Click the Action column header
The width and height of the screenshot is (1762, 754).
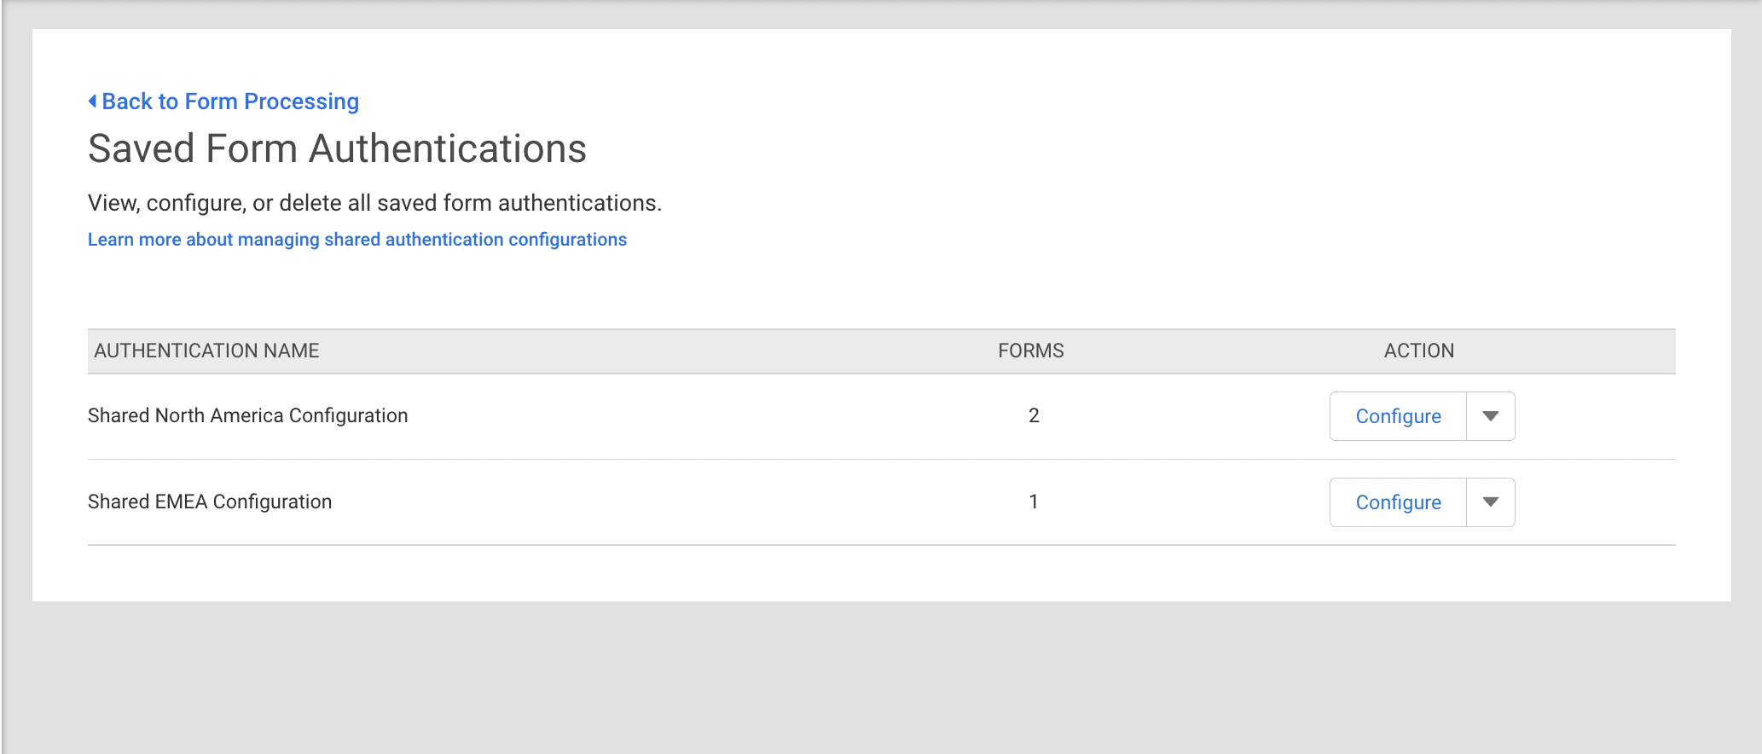(1418, 351)
